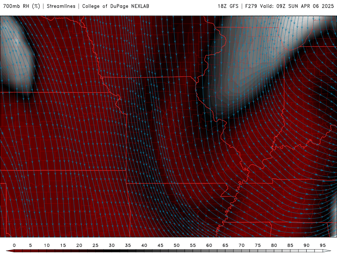Click the "F279" forecast hour text

251,6
